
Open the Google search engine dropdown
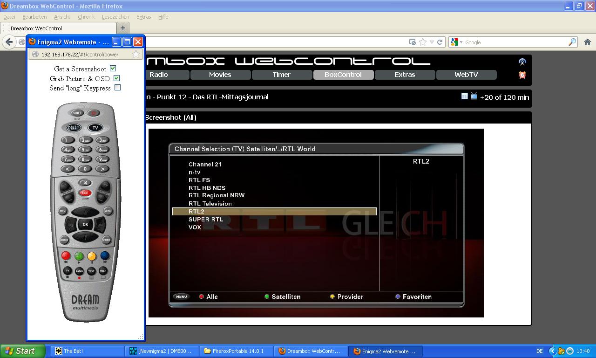click(x=456, y=42)
